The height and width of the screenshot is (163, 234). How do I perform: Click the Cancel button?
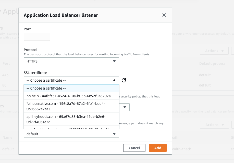pyautogui.click(x=134, y=148)
